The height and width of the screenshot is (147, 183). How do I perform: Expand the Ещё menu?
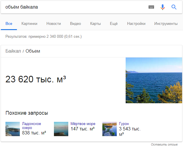click(114, 24)
